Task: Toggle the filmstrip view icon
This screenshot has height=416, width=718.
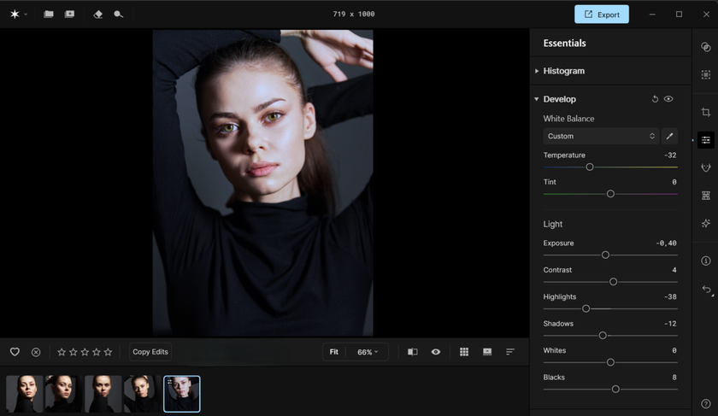Action: tap(487, 352)
